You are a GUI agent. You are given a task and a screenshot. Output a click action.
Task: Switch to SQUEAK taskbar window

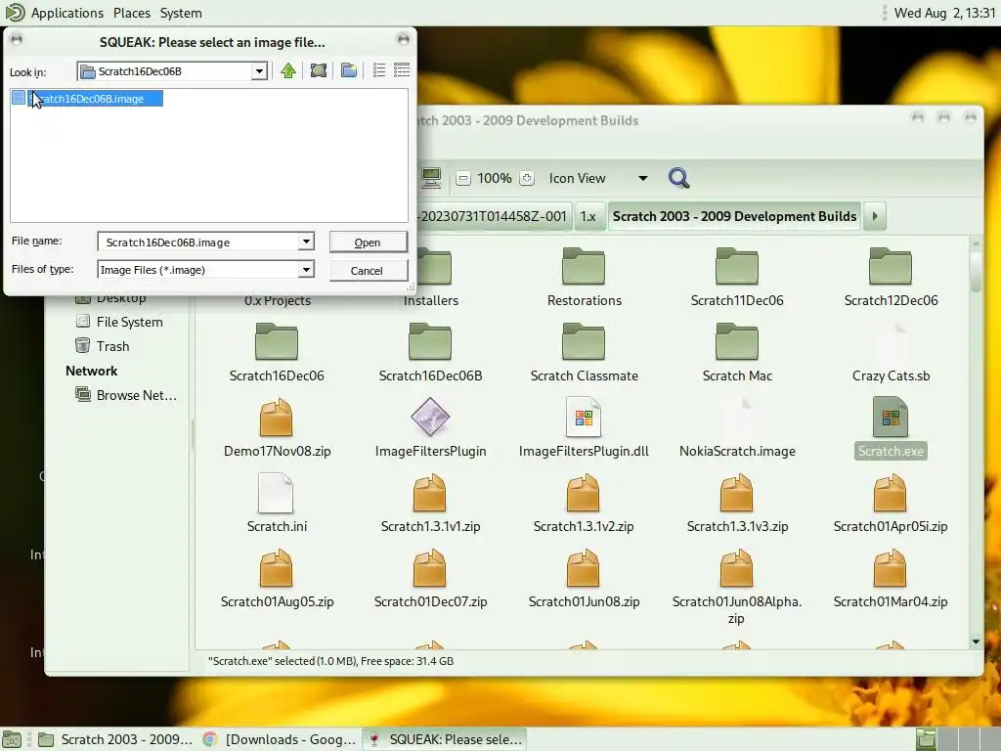445,739
